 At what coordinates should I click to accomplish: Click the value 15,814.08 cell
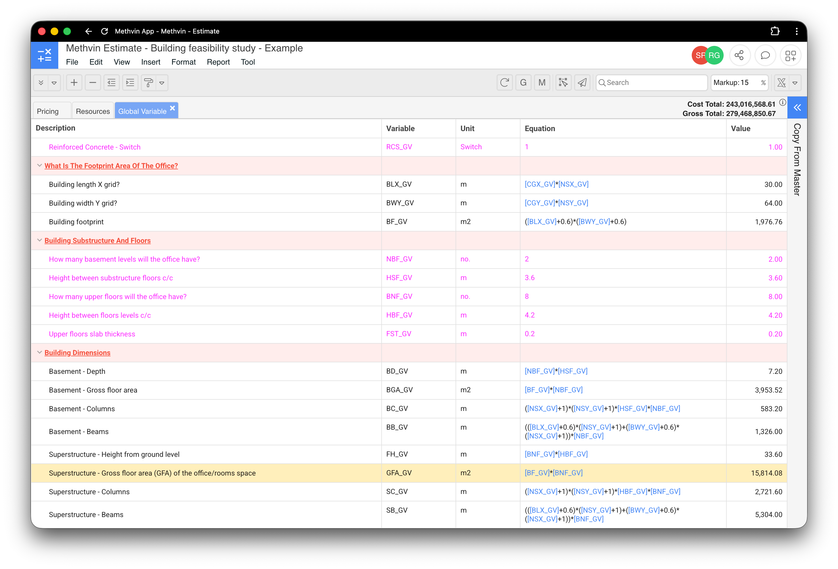click(757, 473)
